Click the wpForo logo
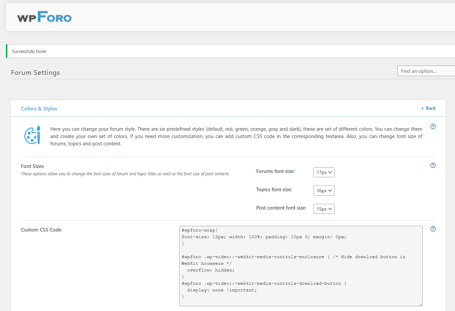 pos(44,17)
